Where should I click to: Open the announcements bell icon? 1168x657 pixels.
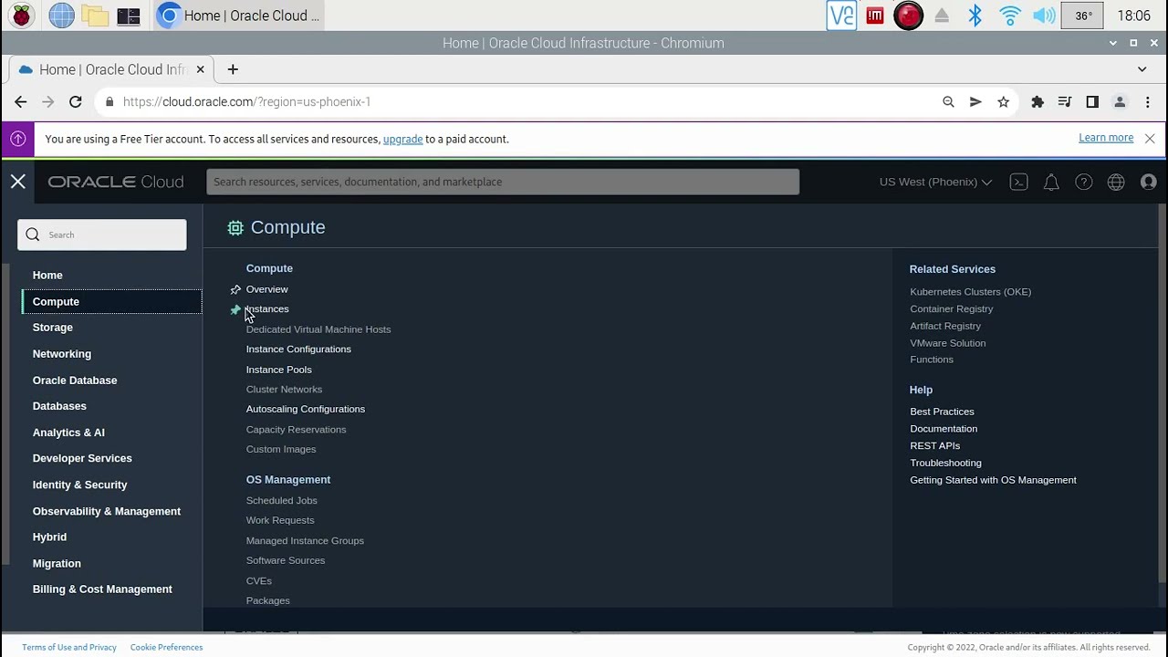[x=1051, y=182]
